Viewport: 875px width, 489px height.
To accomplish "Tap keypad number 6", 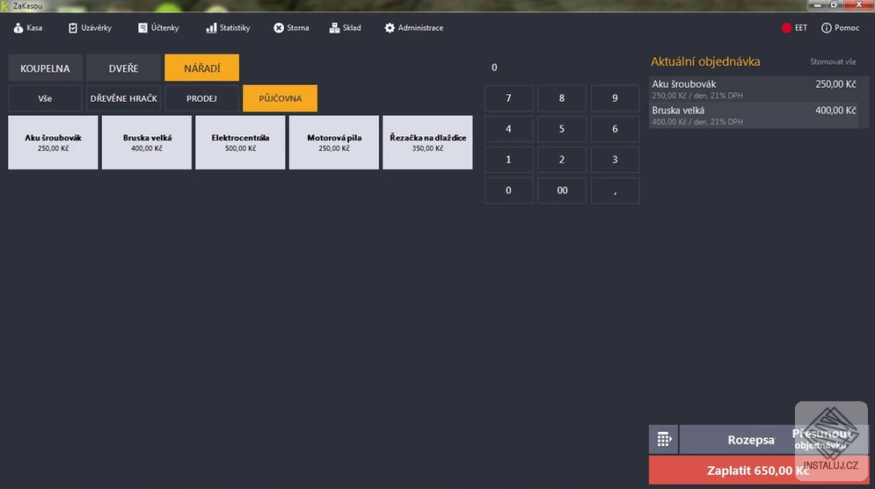I will (615, 129).
